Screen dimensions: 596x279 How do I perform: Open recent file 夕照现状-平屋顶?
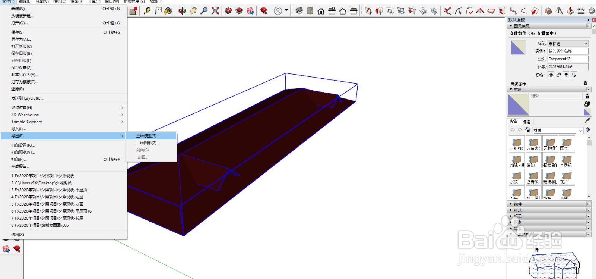[x=63, y=190]
